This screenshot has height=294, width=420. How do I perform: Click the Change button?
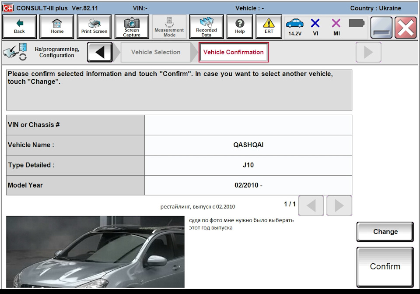coord(385,232)
